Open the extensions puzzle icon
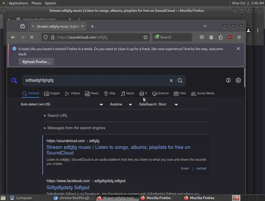The height and width of the screenshot is (201, 265). pyautogui.click(x=220, y=37)
